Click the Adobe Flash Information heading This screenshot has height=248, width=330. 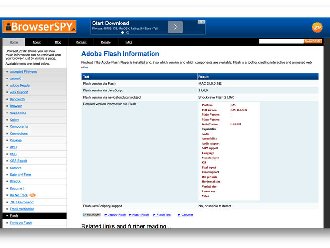coord(120,54)
